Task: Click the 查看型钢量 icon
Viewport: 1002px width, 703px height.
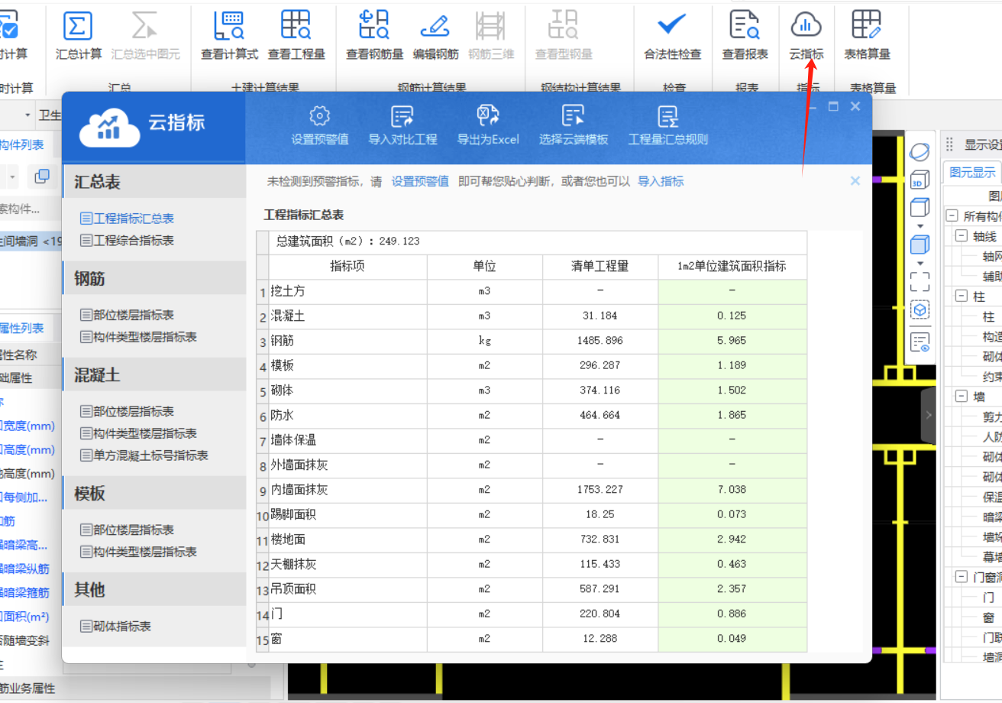Action: coord(564,26)
